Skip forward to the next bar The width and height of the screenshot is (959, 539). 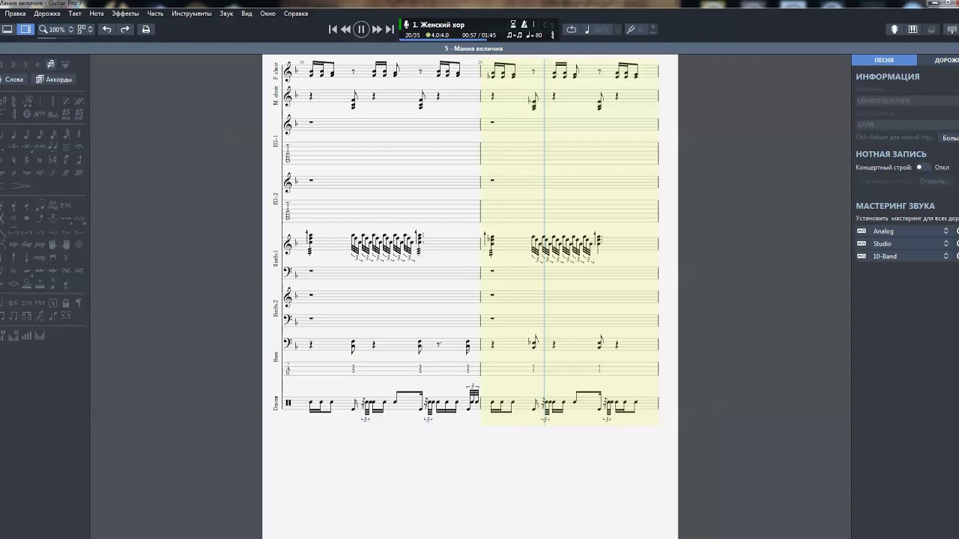(x=377, y=29)
